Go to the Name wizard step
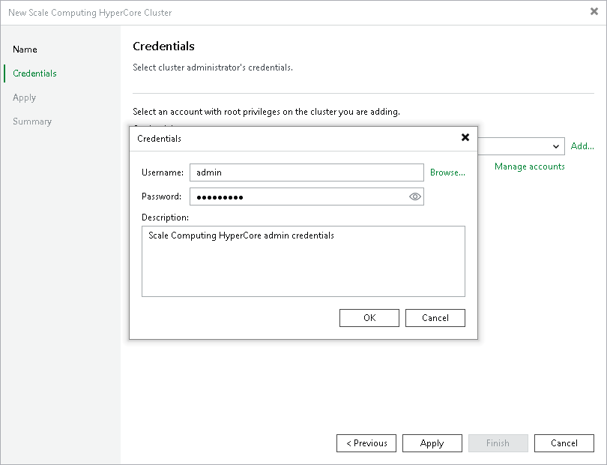 tap(25, 49)
